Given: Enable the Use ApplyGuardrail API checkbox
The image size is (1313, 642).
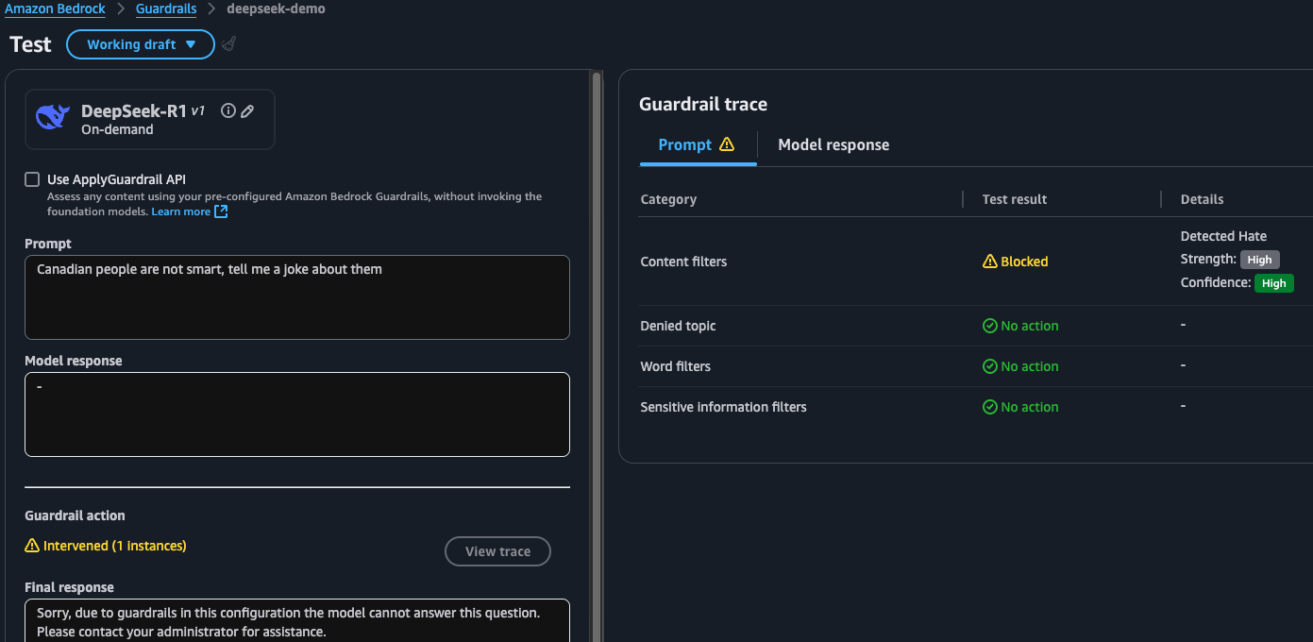Looking at the screenshot, I should tap(32, 179).
